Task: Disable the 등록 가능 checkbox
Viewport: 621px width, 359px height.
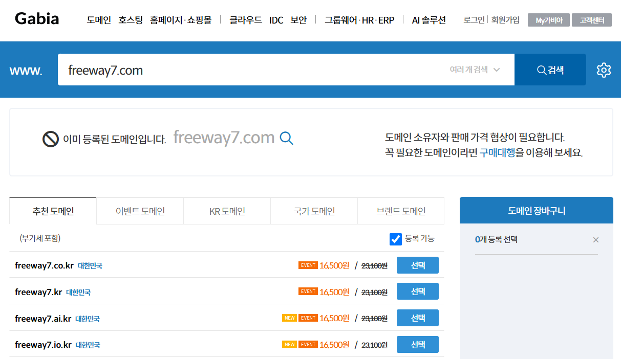Action: pos(395,239)
